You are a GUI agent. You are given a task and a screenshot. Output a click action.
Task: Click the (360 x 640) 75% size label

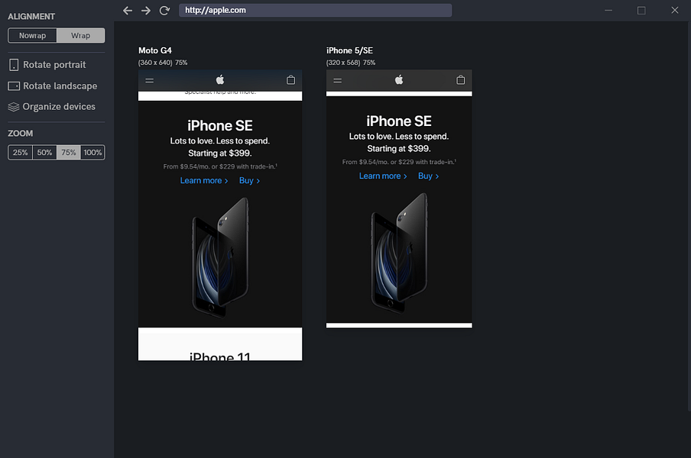click(x=163, y=63)
